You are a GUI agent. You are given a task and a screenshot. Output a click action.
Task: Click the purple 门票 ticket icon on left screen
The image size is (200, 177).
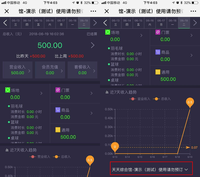click(x=58, y=90)
